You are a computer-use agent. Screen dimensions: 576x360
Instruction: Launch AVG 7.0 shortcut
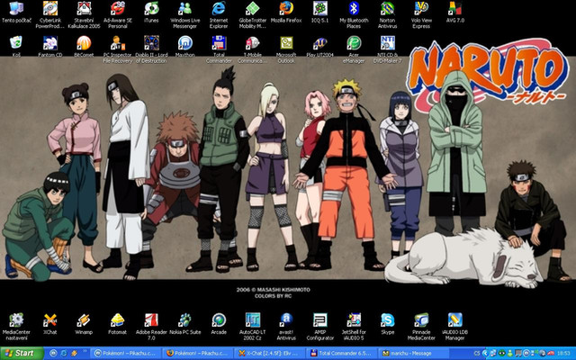455,13
